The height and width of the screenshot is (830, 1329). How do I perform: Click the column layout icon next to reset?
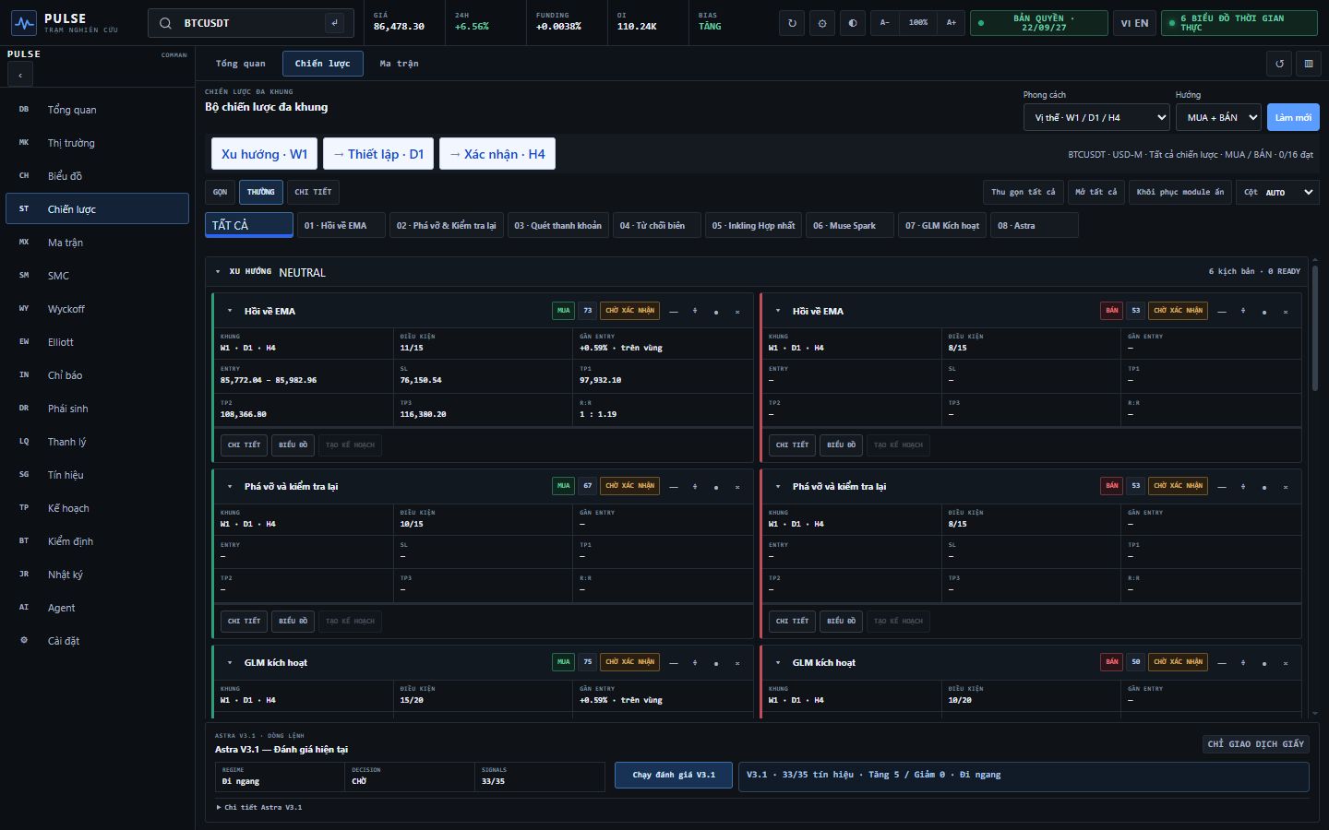pyautogui.click(x=1308, y=64)
